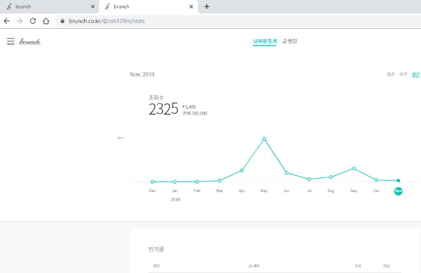Screen dimensions: 421x273
Task: Click the 조회 column header
Action: [x=358, y=266]
